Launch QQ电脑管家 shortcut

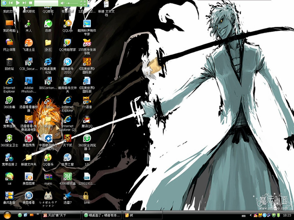tap(67, 45)
